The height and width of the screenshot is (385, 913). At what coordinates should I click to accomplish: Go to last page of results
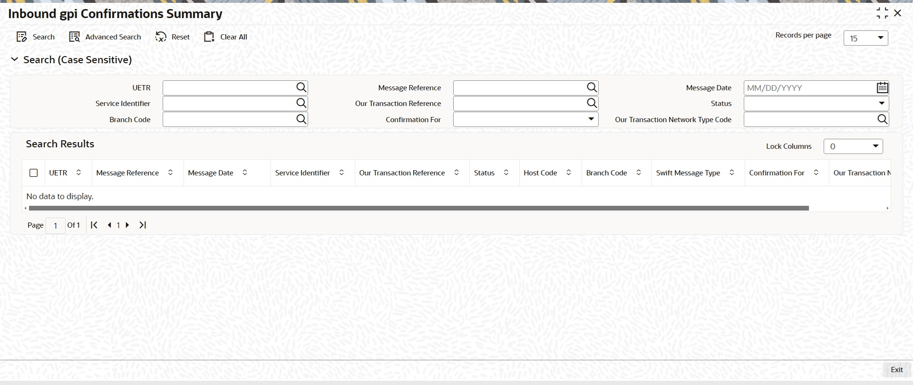(143, 225)
